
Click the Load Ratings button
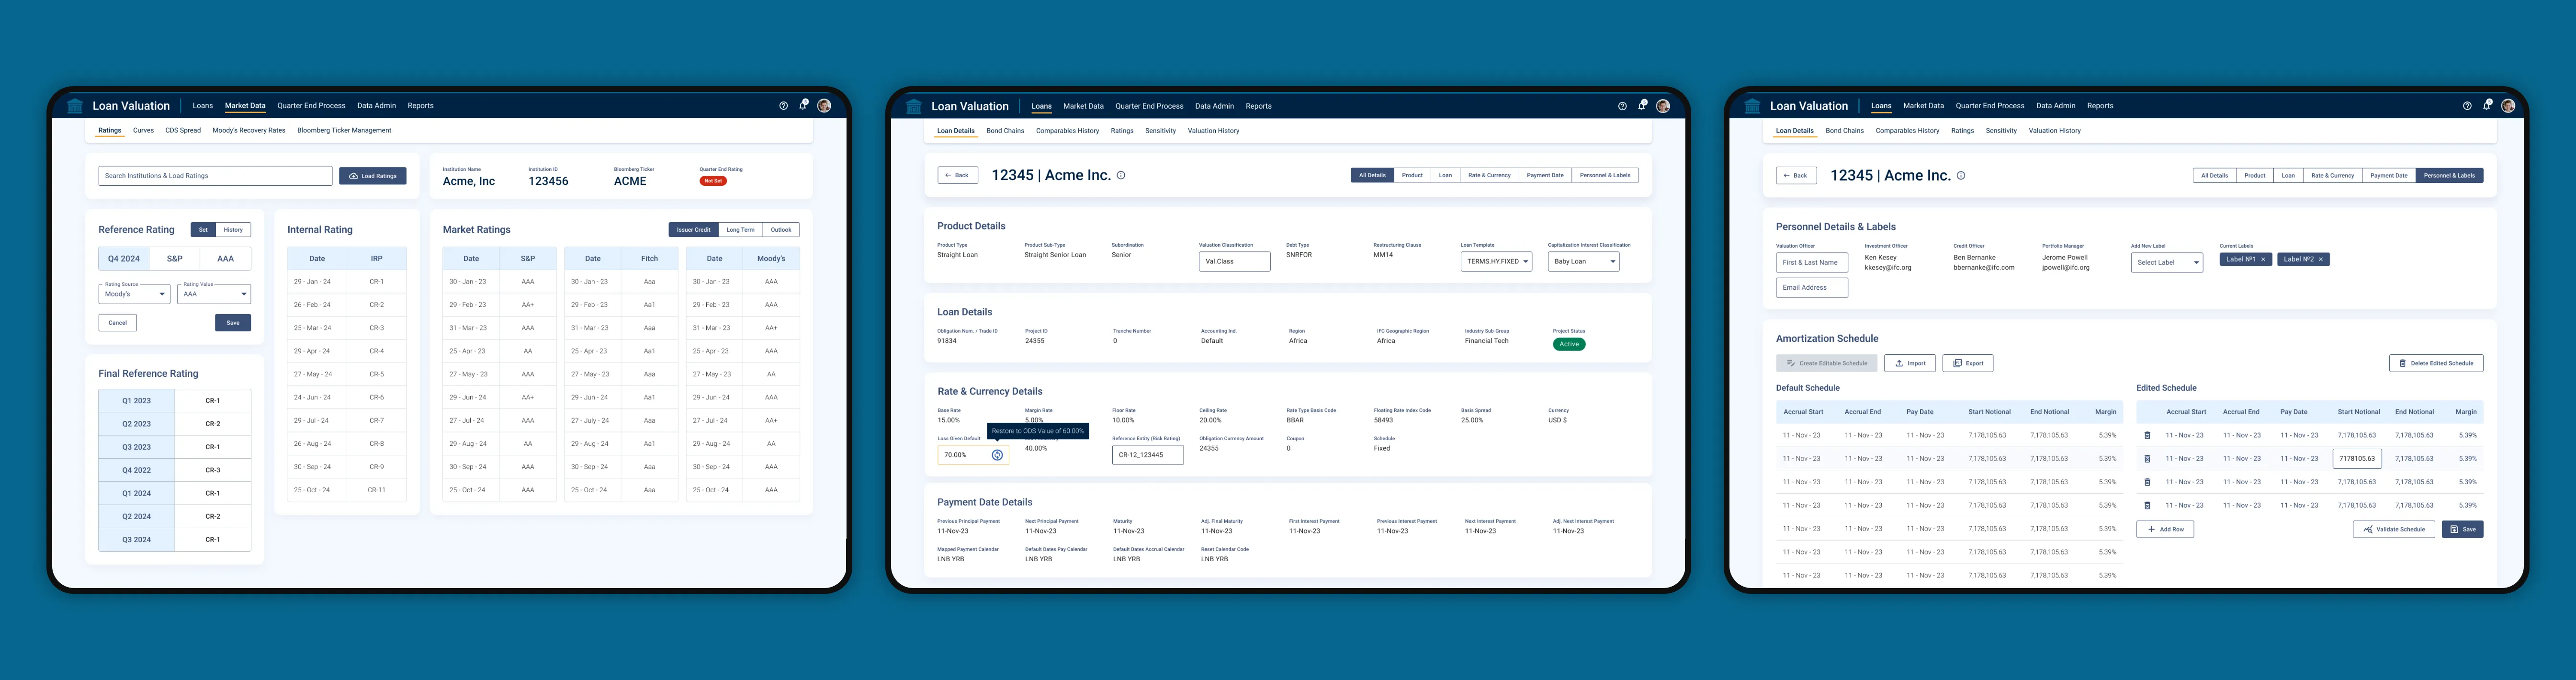point(372,176)
